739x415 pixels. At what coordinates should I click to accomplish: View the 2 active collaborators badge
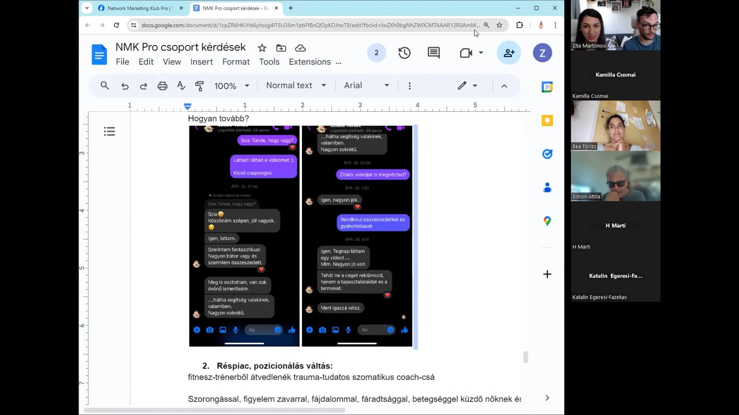[x=376, y=53]
